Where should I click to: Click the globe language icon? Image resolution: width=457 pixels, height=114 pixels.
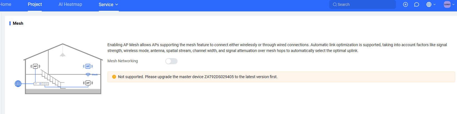point(429,4)
